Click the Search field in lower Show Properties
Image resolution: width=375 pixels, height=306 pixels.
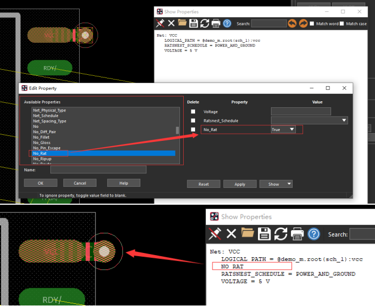pos(362,234)
